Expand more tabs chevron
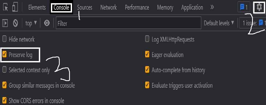The width and height of the screenshot is (266, 105). [212, 7]
